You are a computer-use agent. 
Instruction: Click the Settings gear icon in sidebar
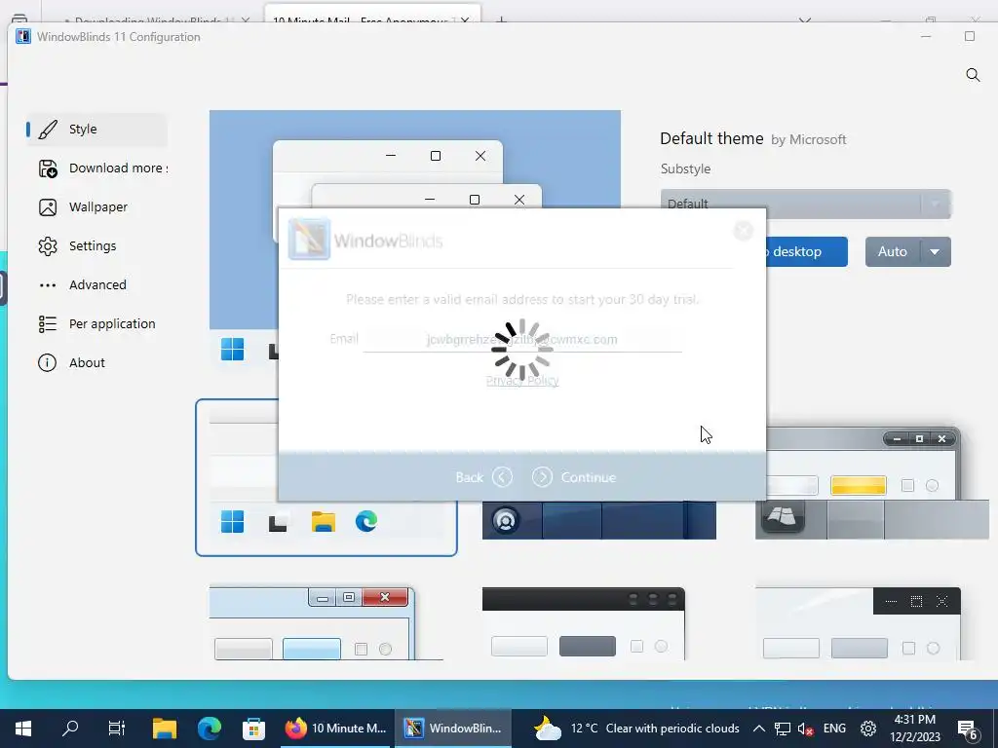coord(48,246)
